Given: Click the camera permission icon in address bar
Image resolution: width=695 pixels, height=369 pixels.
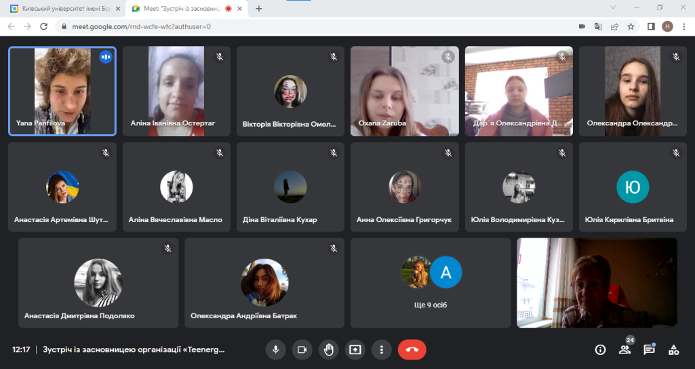Looking at the screenshot, I should (x=582, y=26).
